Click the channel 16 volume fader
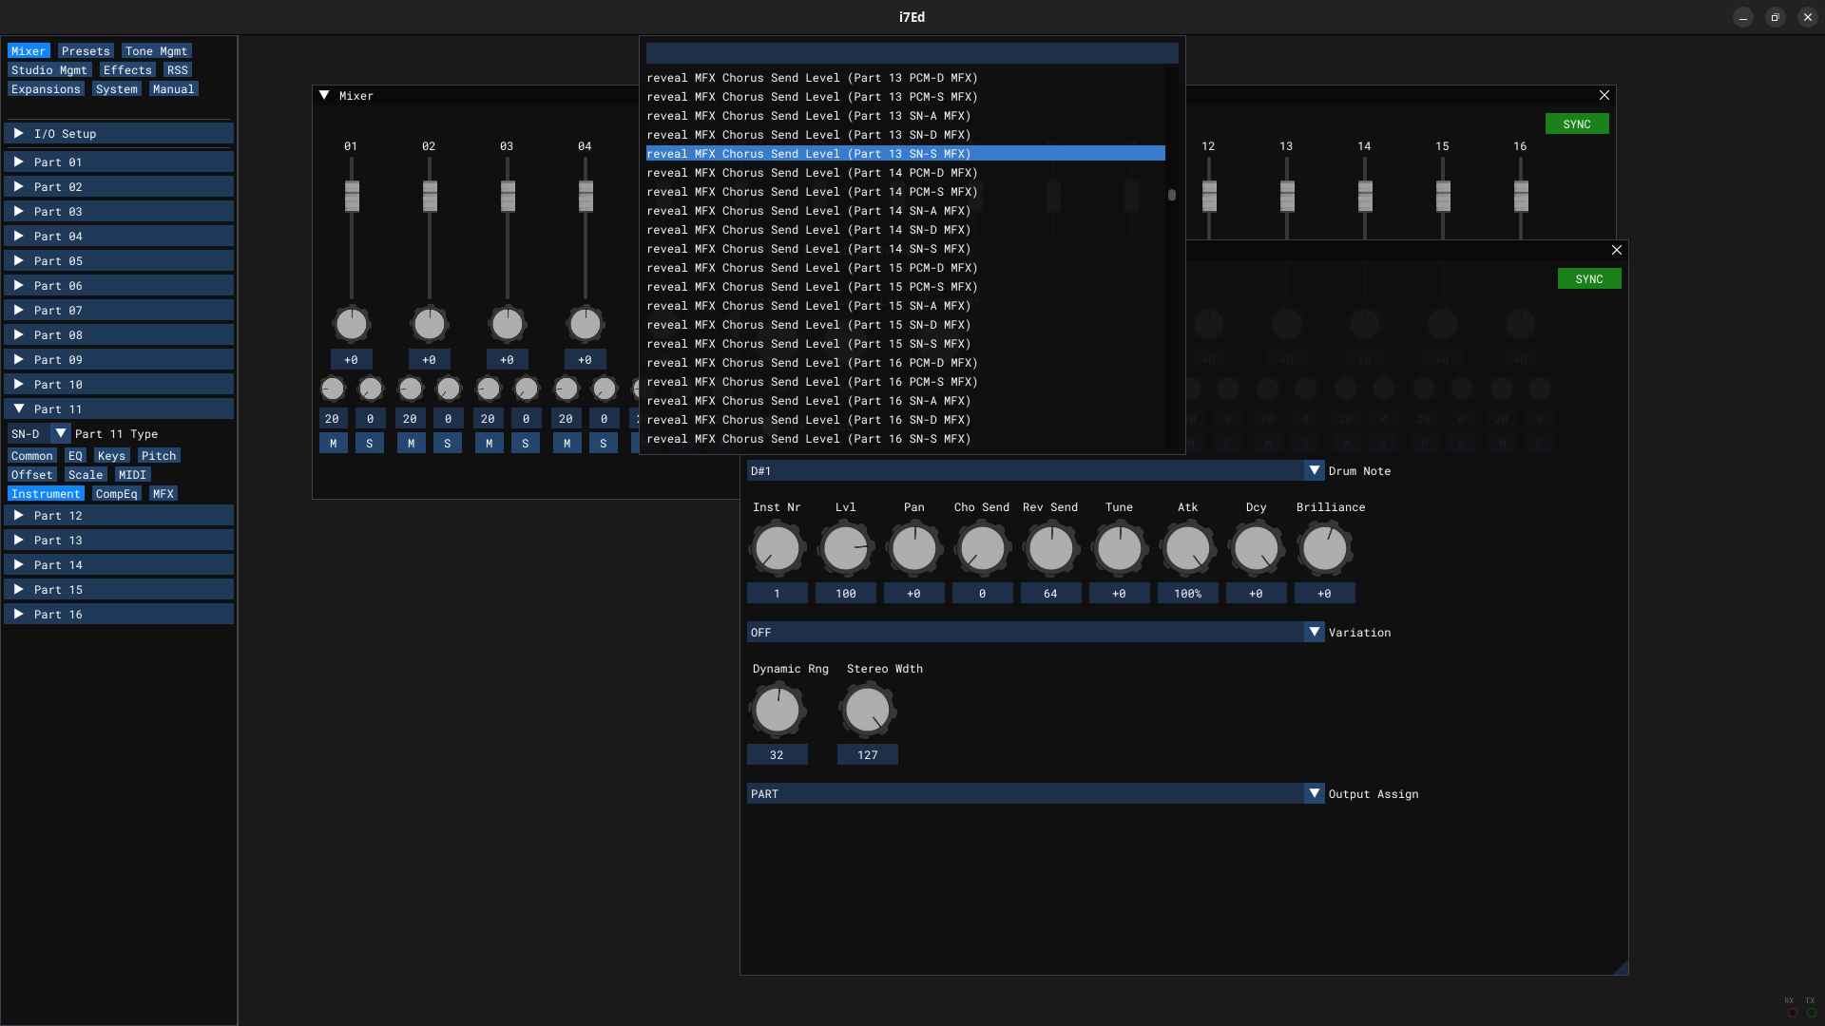This screenshot has height=1026, width=1825. click(1521, 197)
